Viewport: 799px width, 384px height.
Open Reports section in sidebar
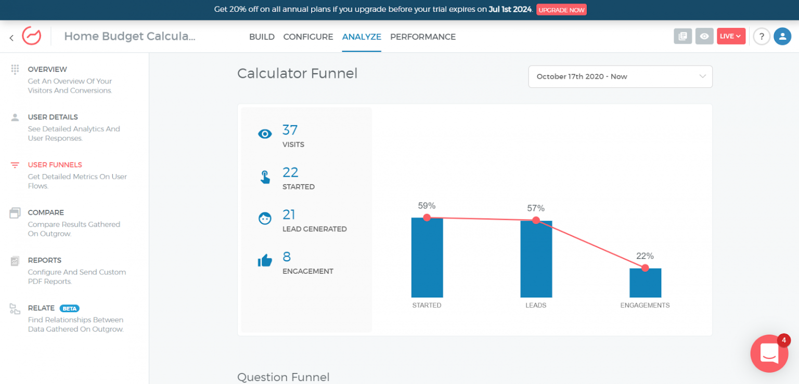point(45,260)
